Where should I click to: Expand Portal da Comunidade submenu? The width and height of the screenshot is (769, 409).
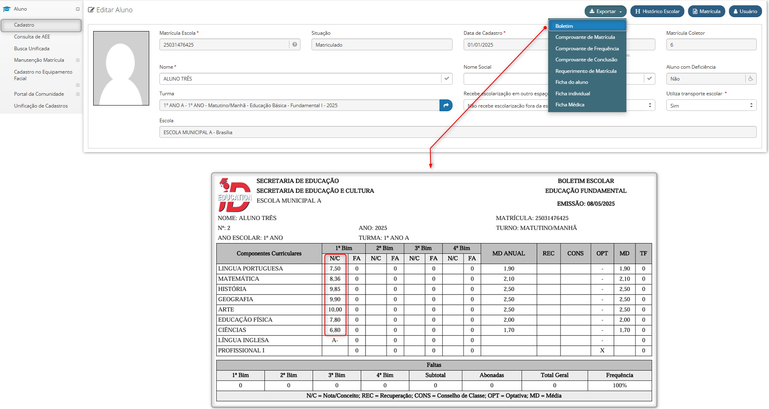pos(78,94)
